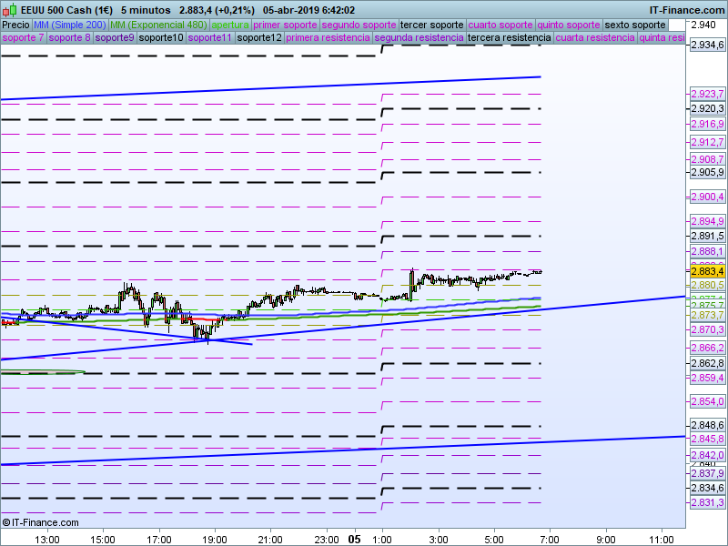
Task: Select the 2.923,7 magenta price tag
Action: pos(707,95)
